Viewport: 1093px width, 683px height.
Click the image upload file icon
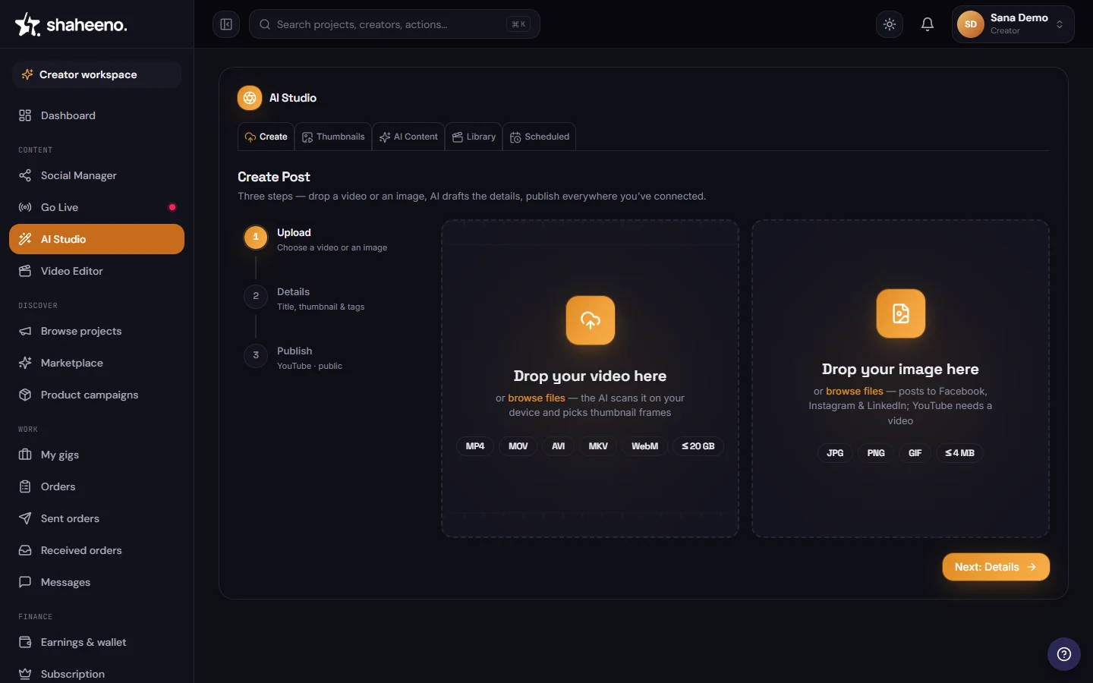point(901,313)
